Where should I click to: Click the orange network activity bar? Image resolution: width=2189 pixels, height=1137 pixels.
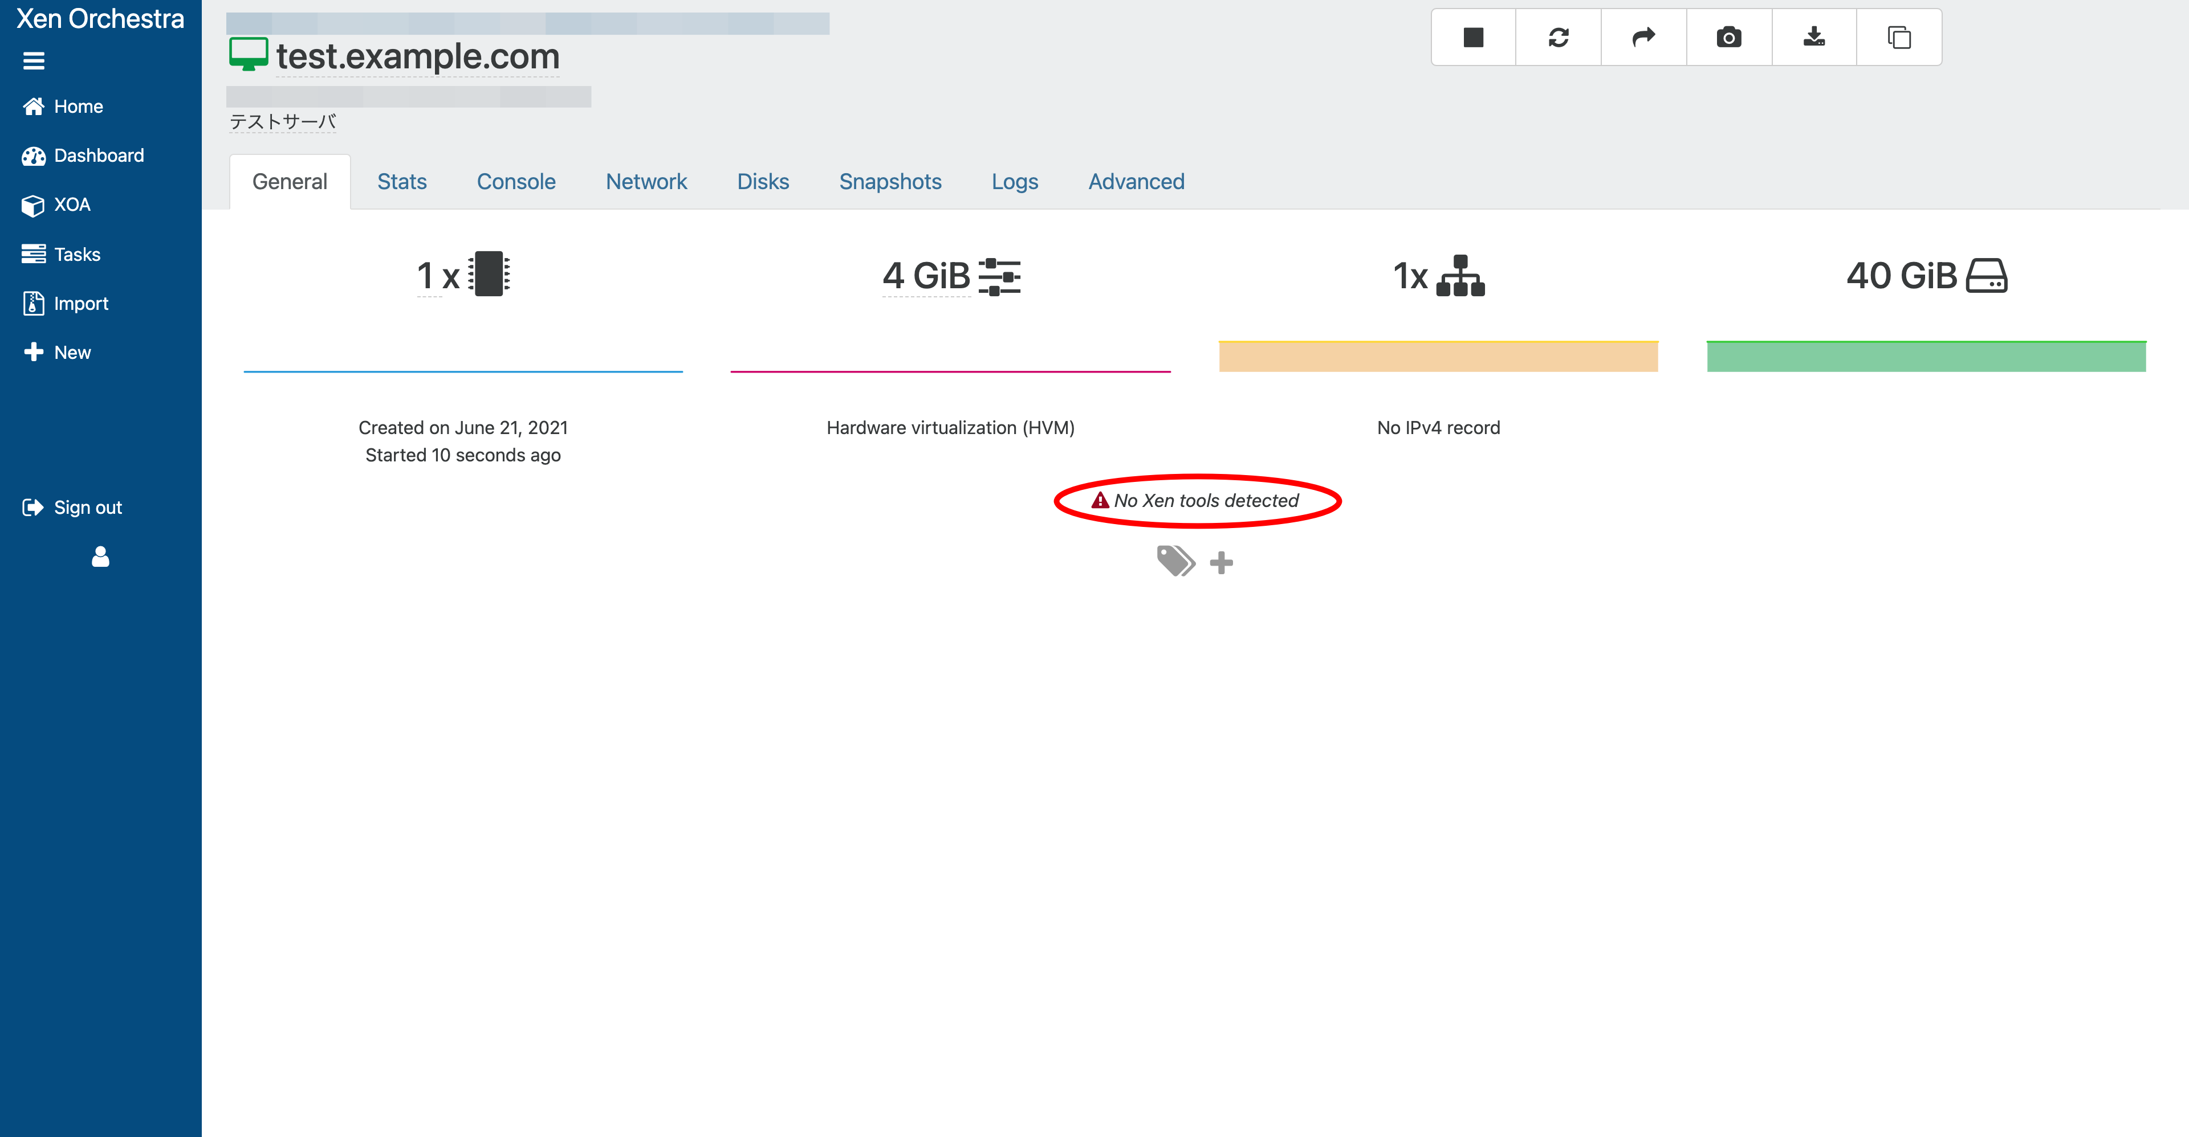pos(1438,357)
